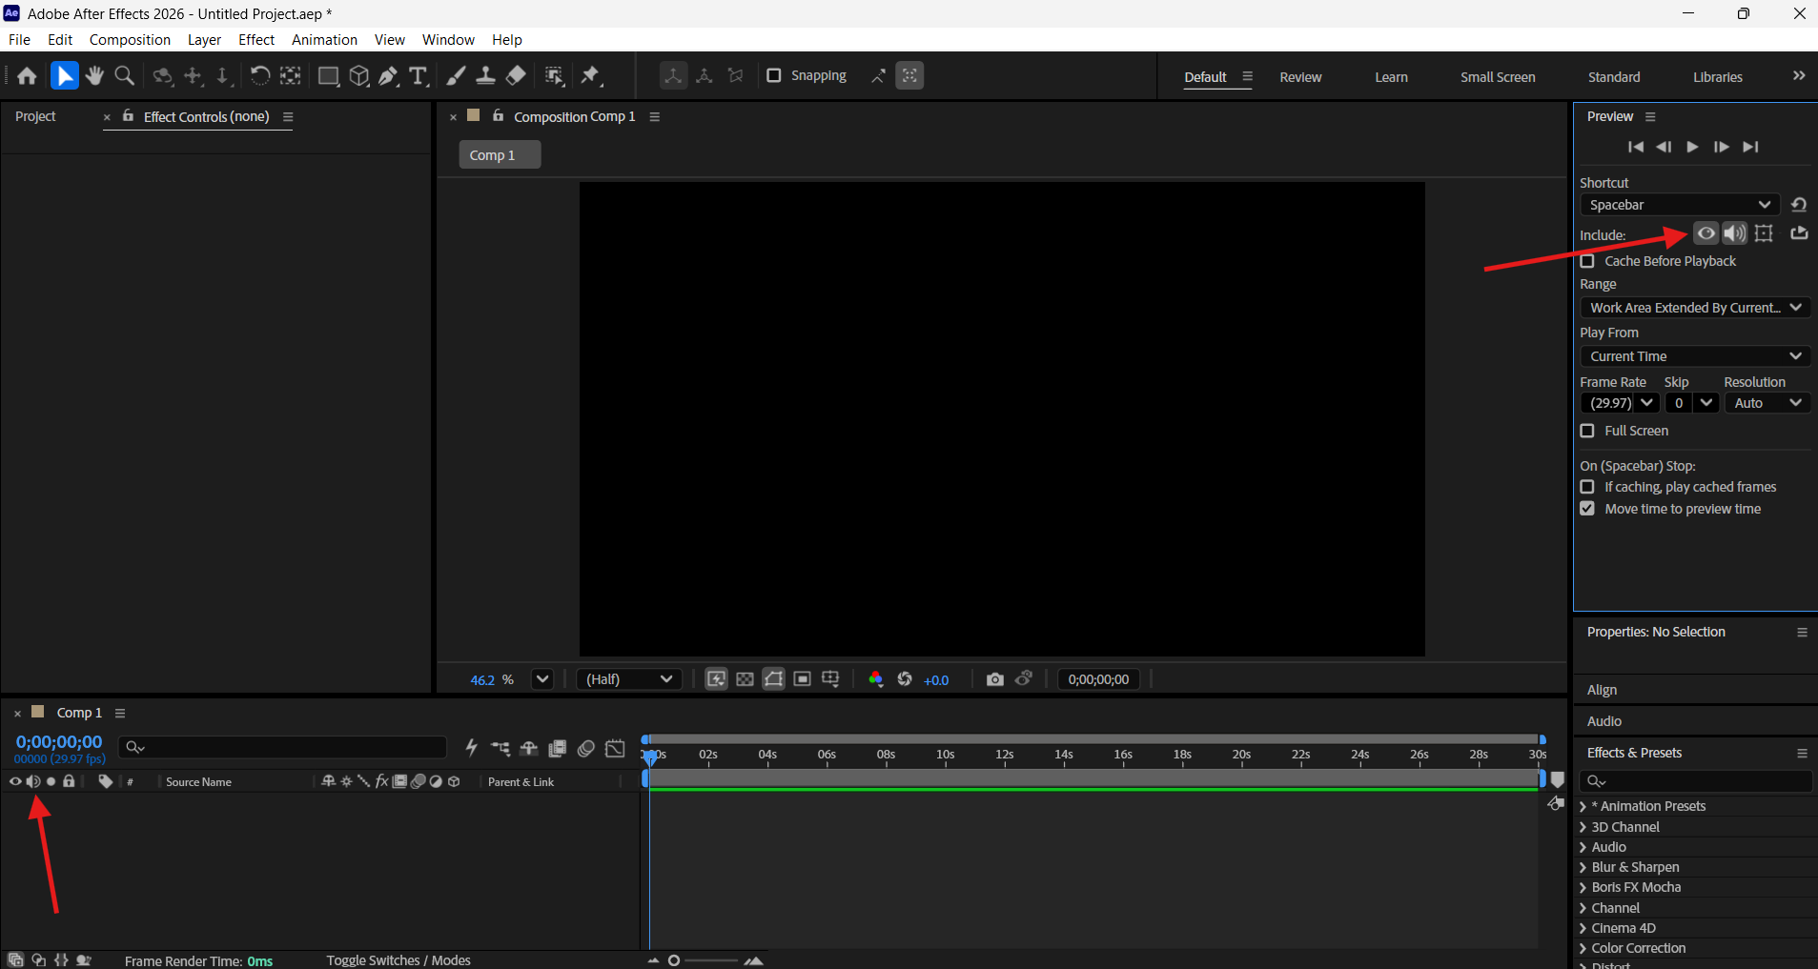Open the Effect menu

tap(256, 40)
